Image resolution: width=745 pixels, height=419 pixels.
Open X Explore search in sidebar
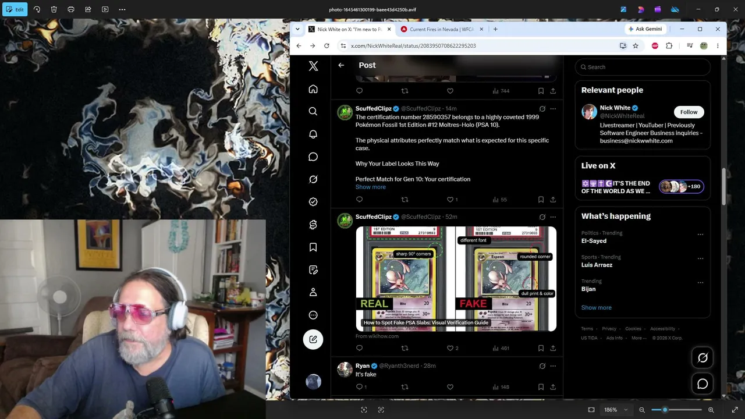pyautogui.click(x=313, y=112)
